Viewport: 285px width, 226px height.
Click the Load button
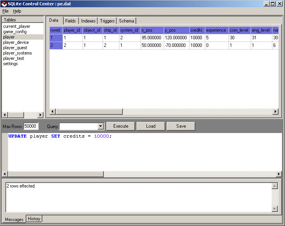(151, 126)
